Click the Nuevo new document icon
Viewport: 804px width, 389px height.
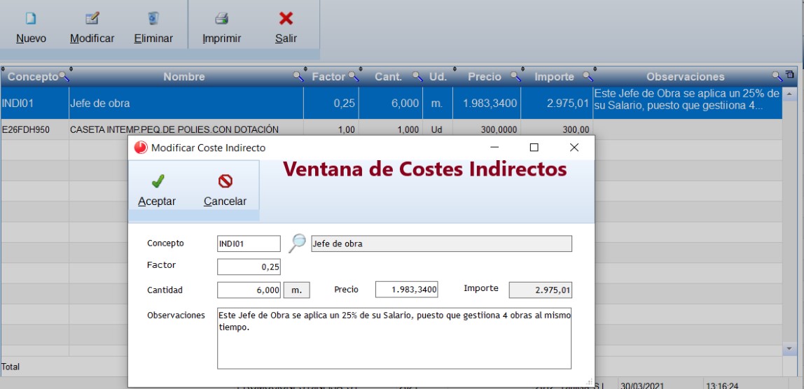(x=31, y=19)
